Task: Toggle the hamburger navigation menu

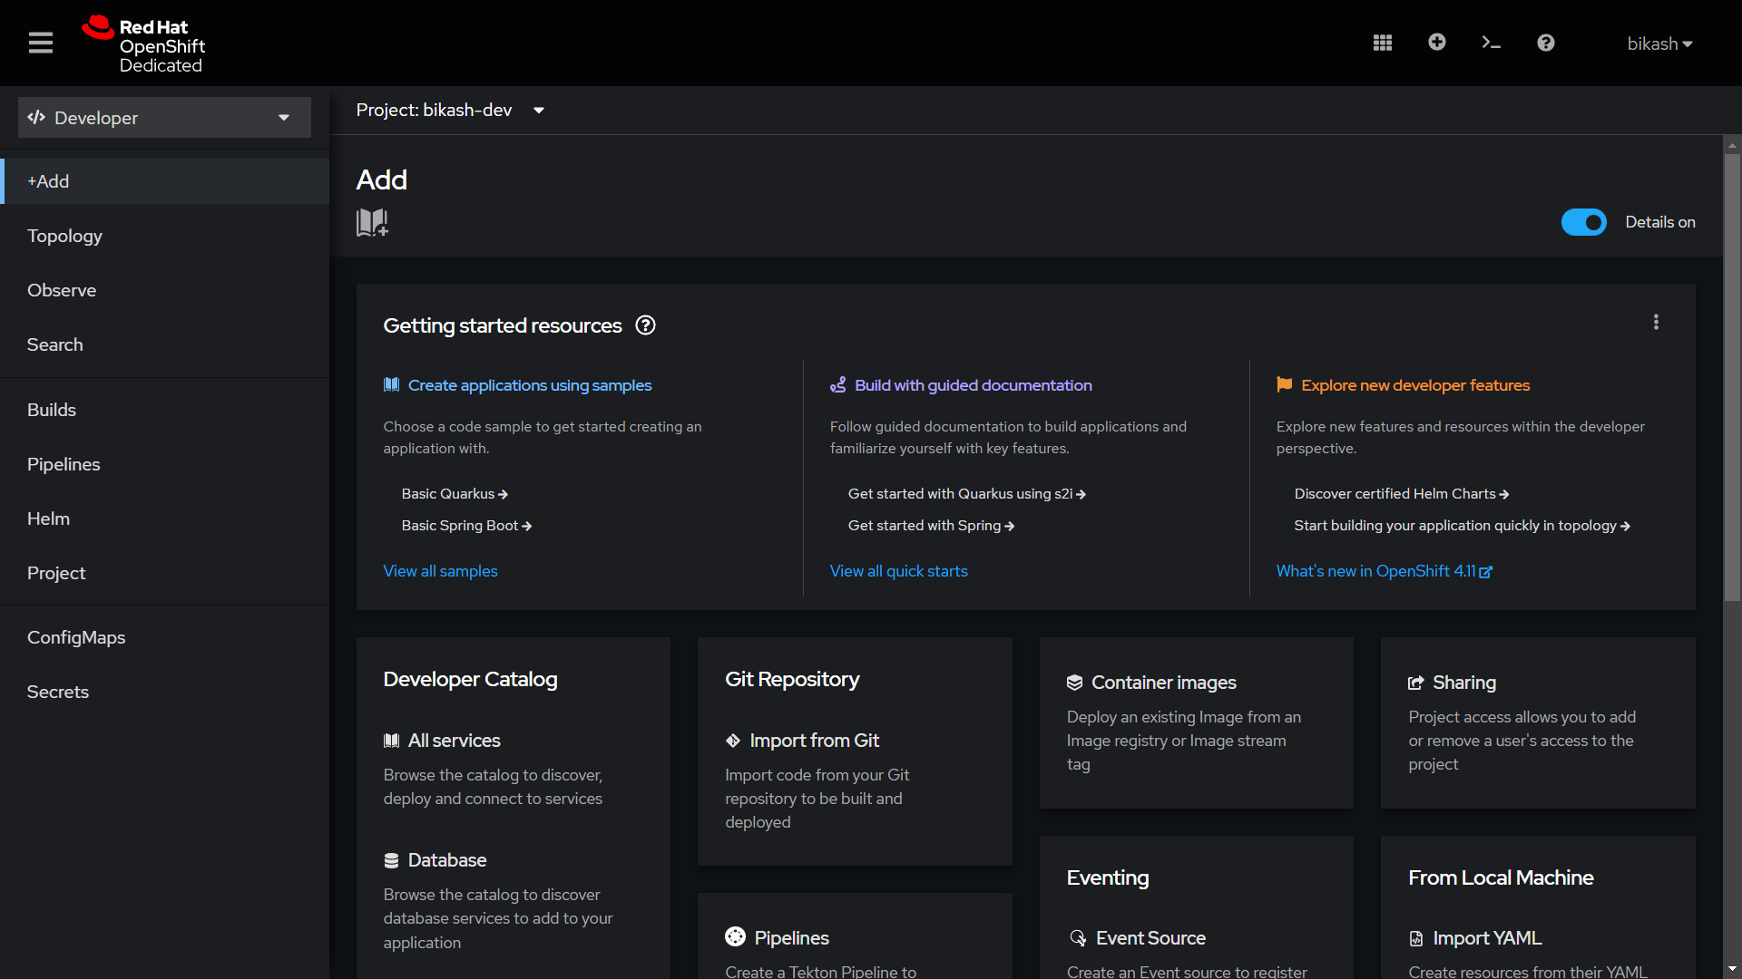Action: coord(41,43)
